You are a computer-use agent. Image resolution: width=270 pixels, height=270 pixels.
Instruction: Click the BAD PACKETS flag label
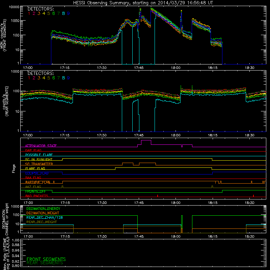coord(37,196)
